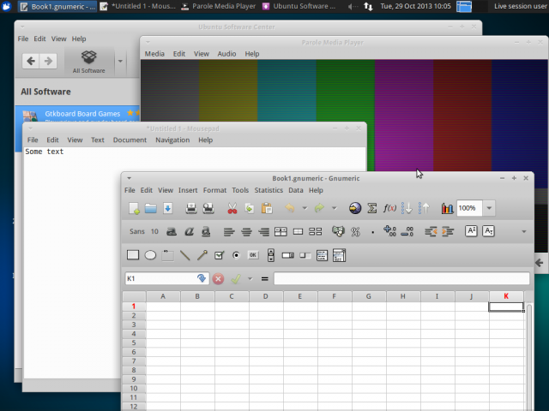Insert a radio button object from toolbar
The width and height of the screenshot is (549, 411).
(x=236, y=255)
